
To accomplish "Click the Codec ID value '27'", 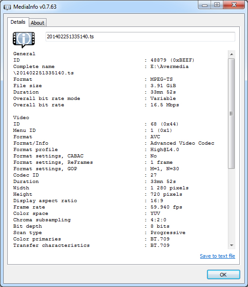I will [x=154, y=175].
